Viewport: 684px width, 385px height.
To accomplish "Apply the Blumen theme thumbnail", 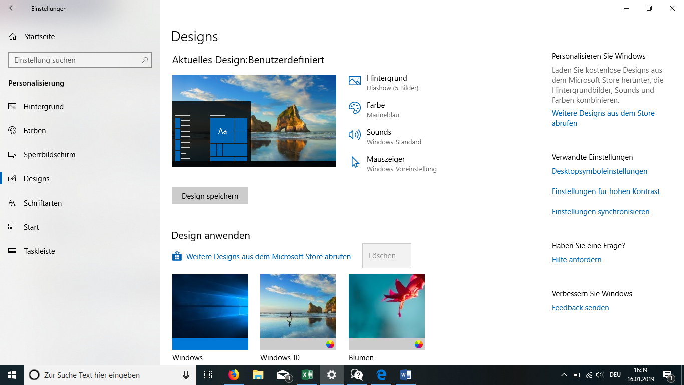I will [x=387, y=312].
